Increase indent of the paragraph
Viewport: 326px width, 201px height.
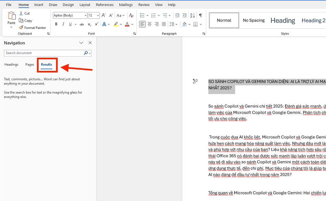(x=185, y=15)
